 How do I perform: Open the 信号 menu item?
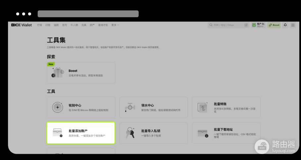pyautogui.click(x=65, y=25)
